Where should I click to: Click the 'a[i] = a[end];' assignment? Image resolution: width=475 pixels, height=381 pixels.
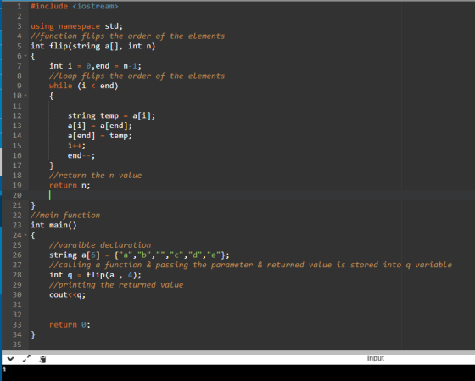pos(100,126)
